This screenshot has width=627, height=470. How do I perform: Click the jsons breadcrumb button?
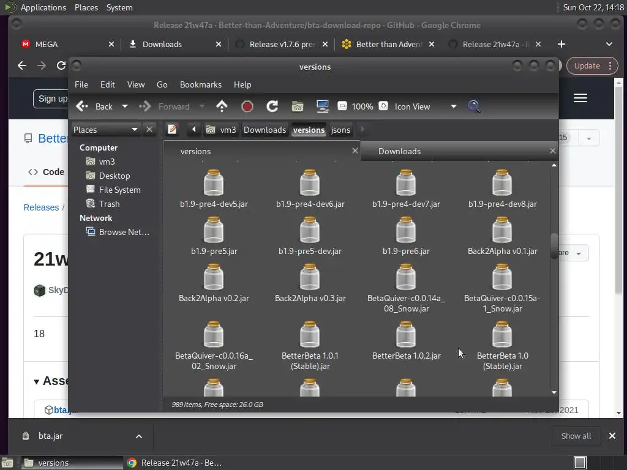point(340,130)
